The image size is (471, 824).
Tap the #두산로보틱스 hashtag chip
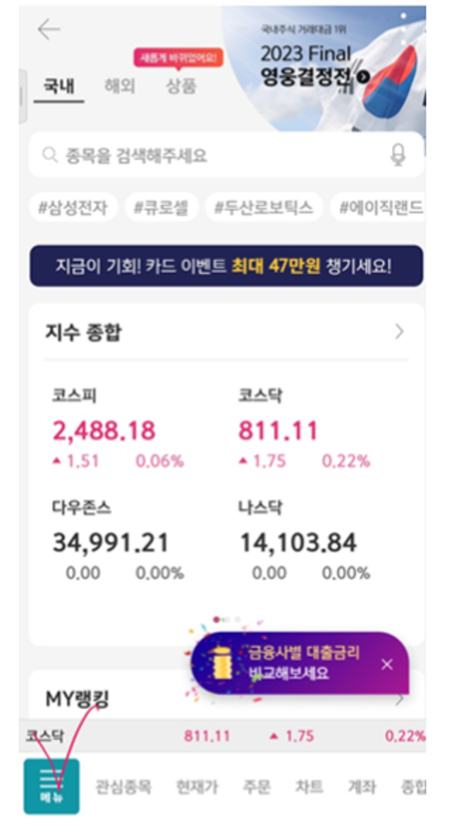coord(264,207)
